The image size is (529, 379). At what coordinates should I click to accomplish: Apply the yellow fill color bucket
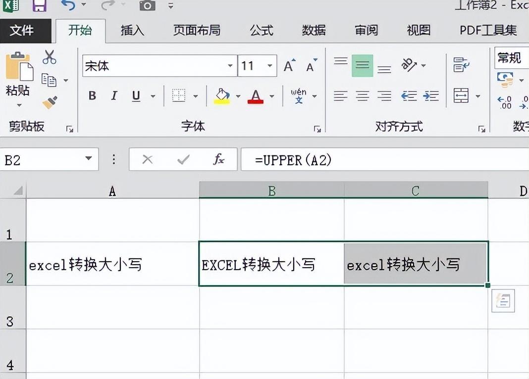click(x=222, y=96)
